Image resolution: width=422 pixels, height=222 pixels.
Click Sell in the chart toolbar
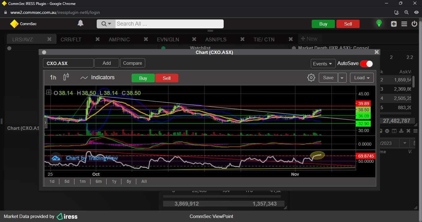point(167,78)
